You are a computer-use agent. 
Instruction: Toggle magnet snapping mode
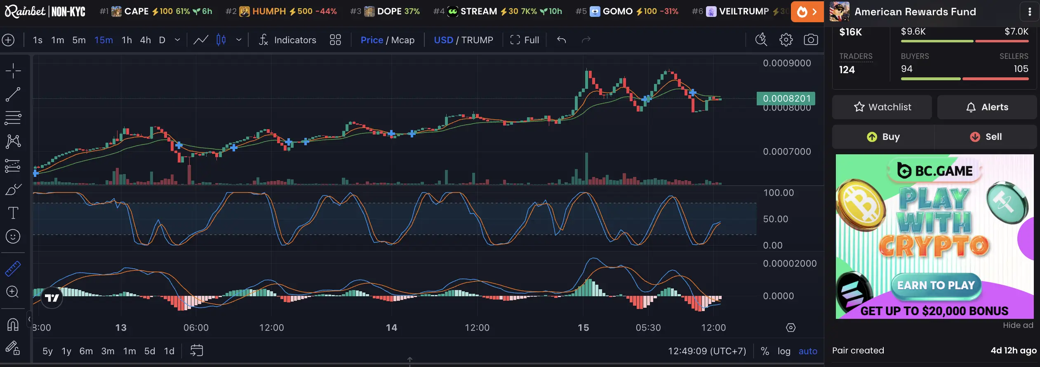tap(13, 325)
